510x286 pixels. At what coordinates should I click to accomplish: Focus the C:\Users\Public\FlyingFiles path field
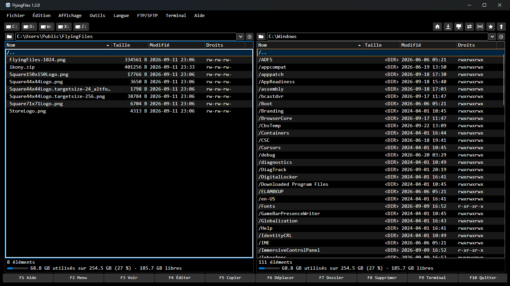(126, 37)
